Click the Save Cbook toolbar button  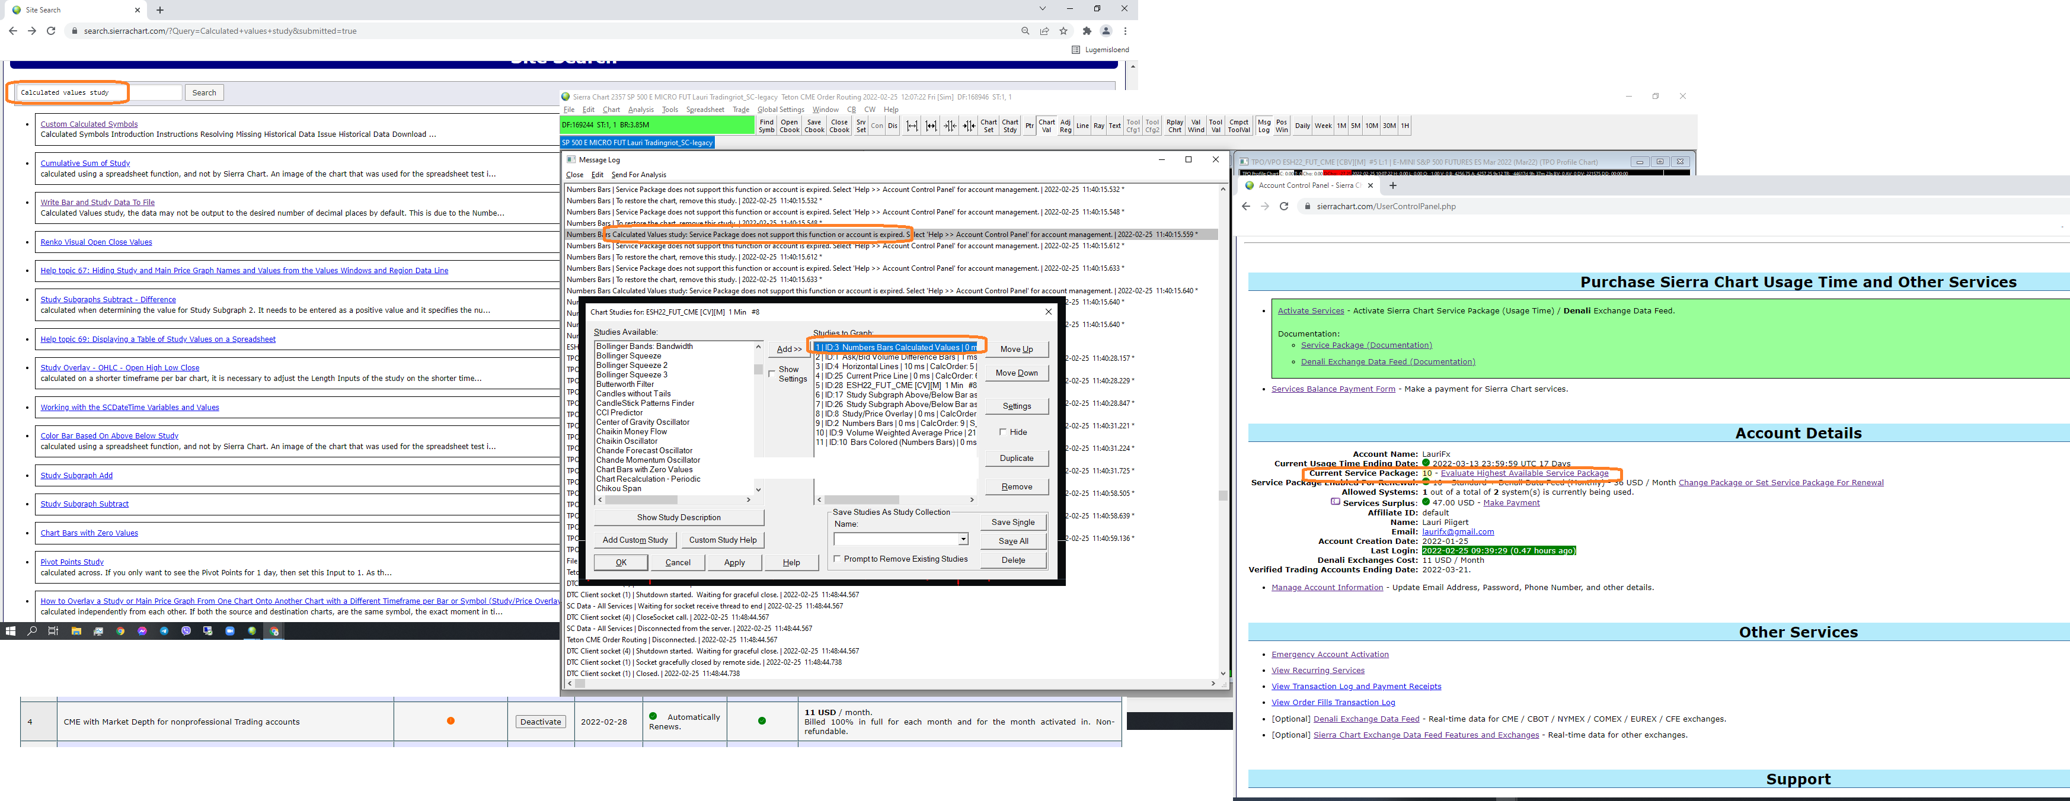point(814,126)
